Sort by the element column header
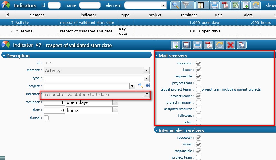This screenshot has height=160, width=276. (37, 15)
